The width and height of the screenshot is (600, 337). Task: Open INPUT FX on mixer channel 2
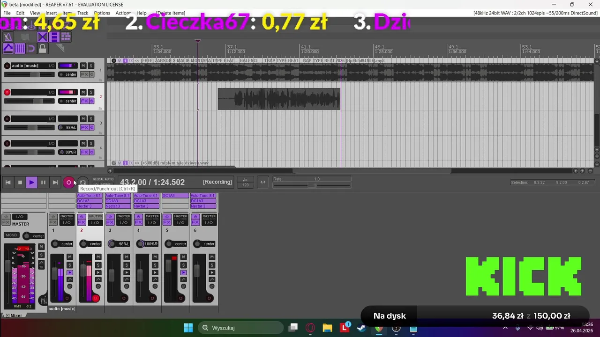[95, 216]
